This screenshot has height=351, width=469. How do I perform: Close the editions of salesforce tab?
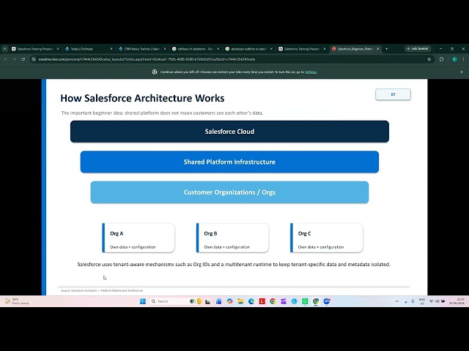[218, 49]
